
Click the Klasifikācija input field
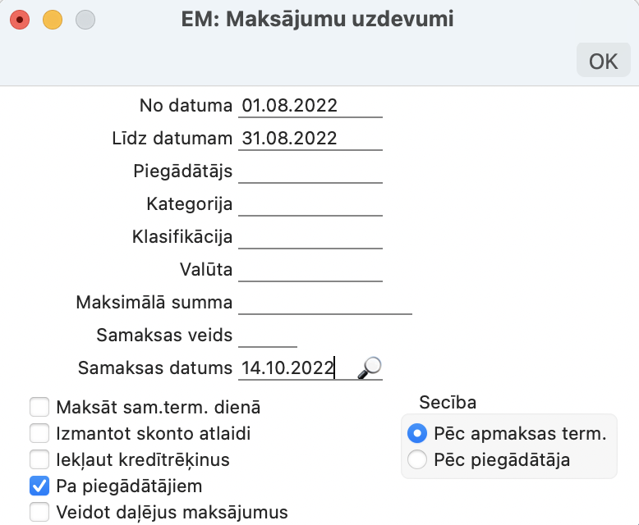point(310,237)
